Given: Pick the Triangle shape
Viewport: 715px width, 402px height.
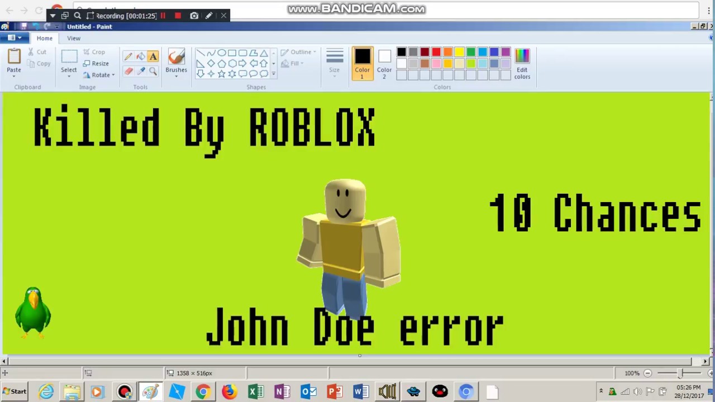Looking at the screenshot, I should pos(264,53).
